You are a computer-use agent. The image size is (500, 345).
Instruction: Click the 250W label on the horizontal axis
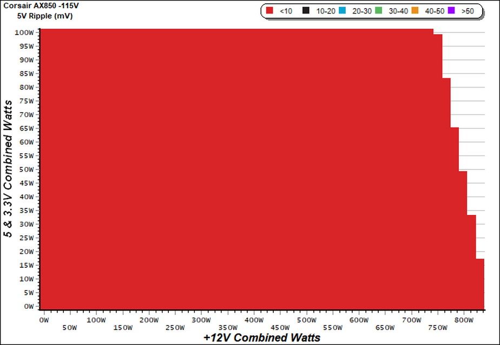(x=175, y=328)
